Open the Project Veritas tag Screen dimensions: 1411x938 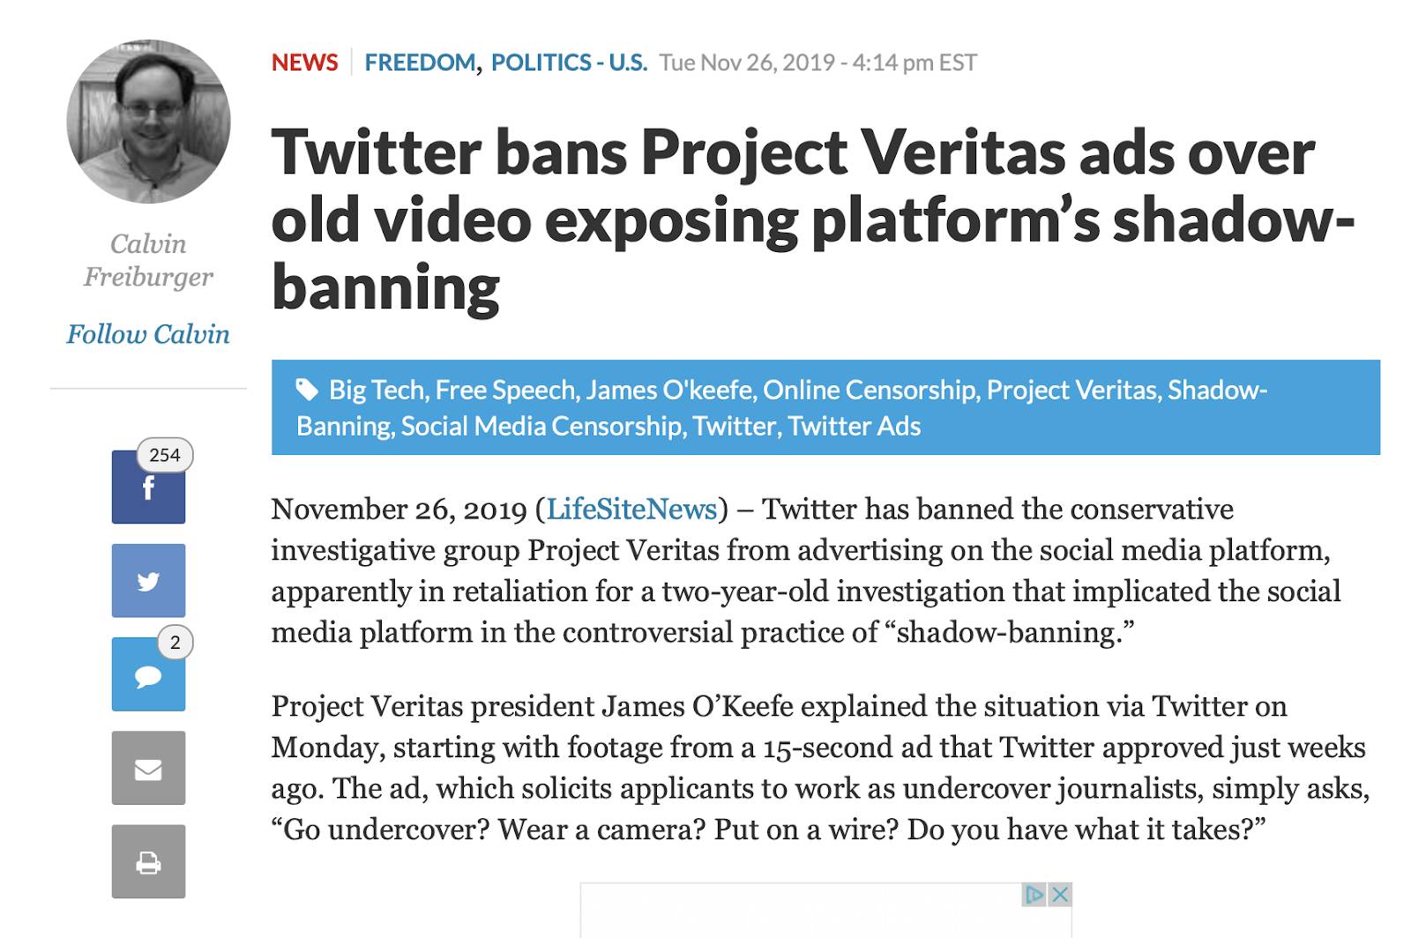[x=1071, y=390]
